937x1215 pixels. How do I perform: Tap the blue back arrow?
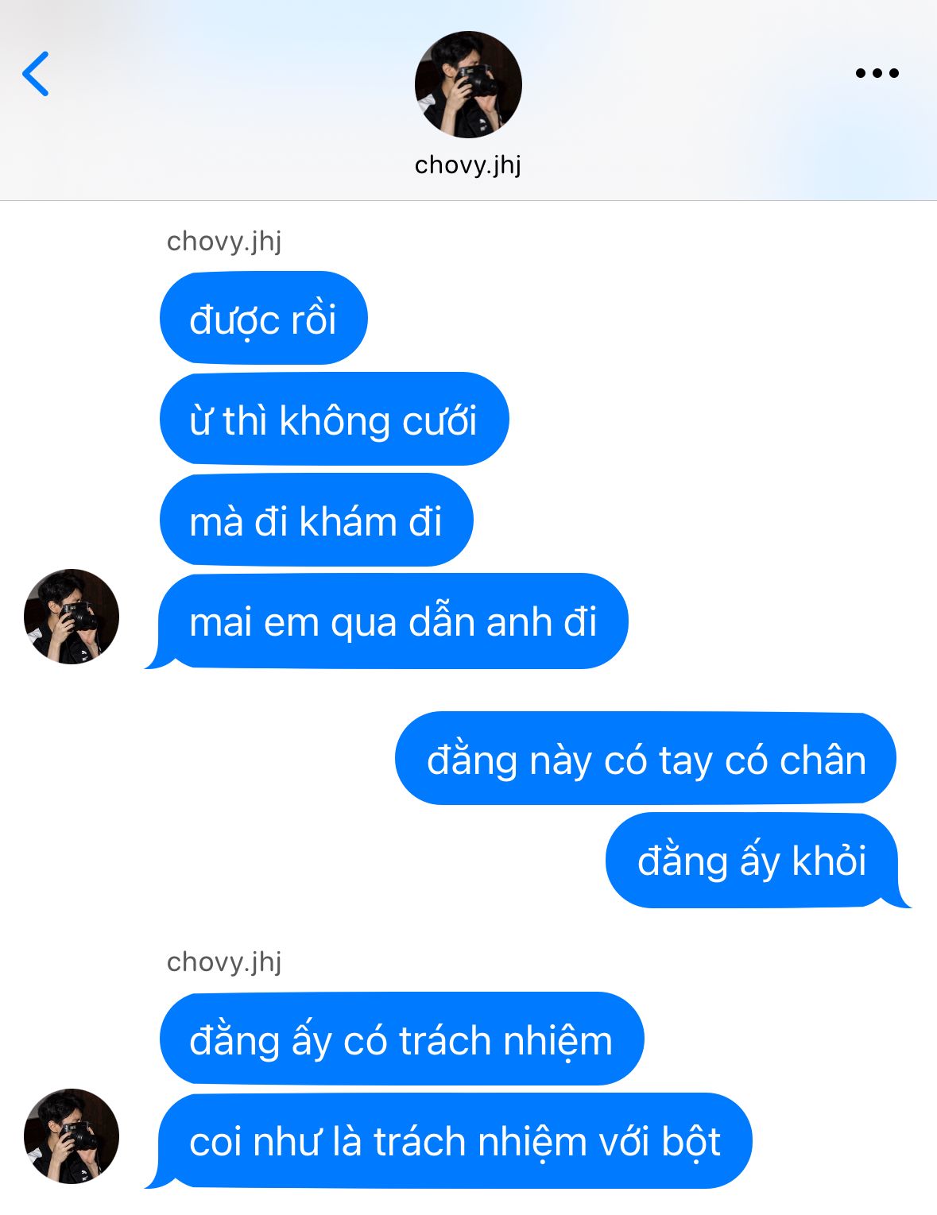pyautogui.click(x=36, y=73)
